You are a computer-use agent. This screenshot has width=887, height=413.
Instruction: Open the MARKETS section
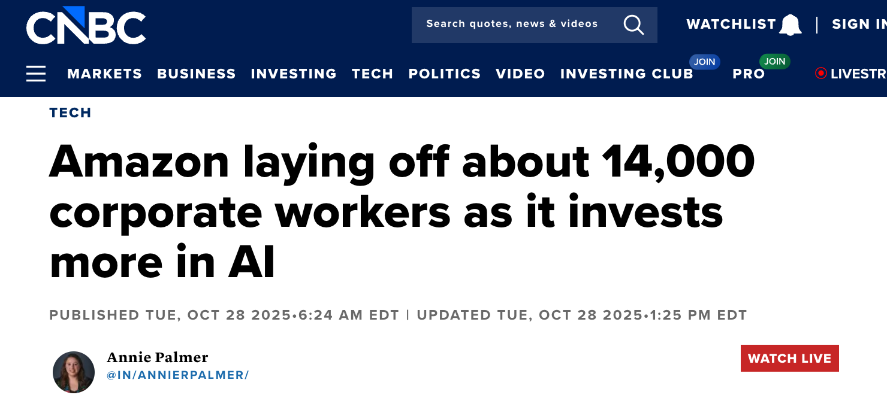[105, 74]
